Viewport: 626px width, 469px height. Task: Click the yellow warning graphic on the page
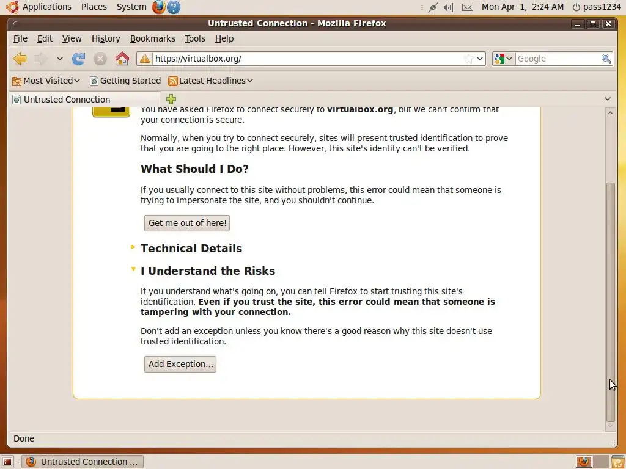(111, 112)
